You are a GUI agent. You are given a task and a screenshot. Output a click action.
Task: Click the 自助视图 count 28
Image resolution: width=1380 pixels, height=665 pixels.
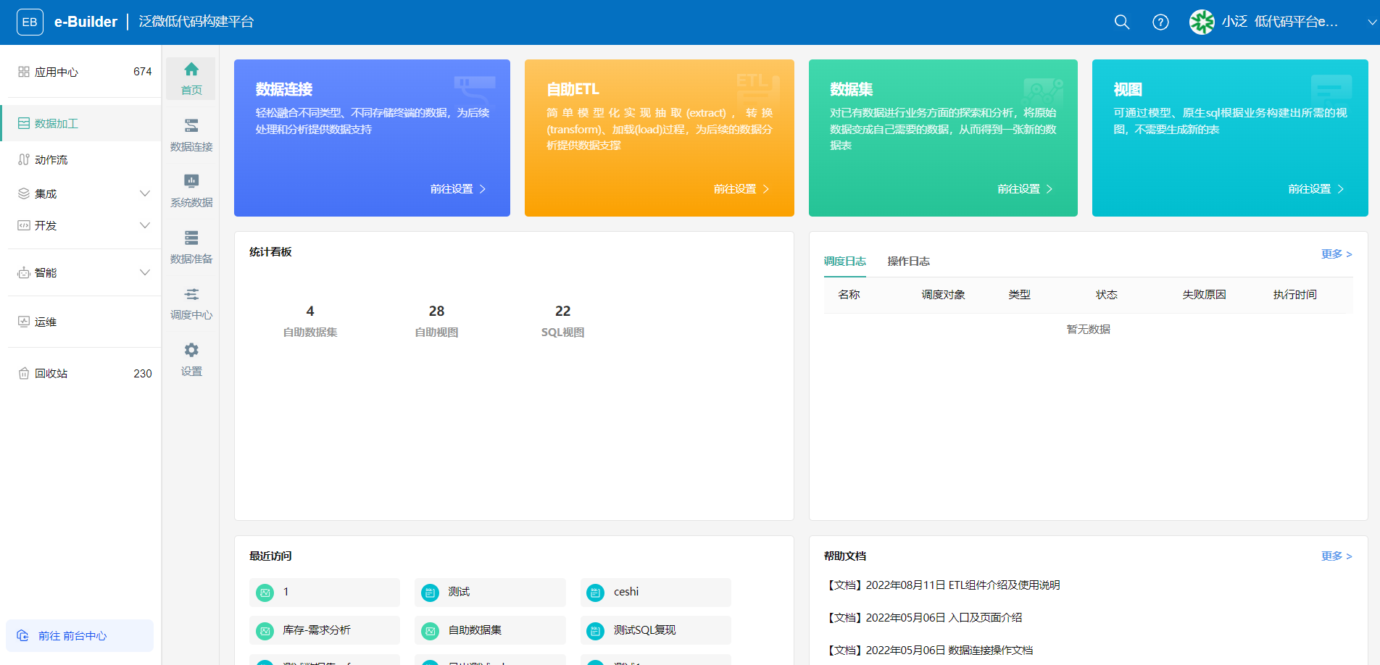pyautogui.click(x=436, y=311)
